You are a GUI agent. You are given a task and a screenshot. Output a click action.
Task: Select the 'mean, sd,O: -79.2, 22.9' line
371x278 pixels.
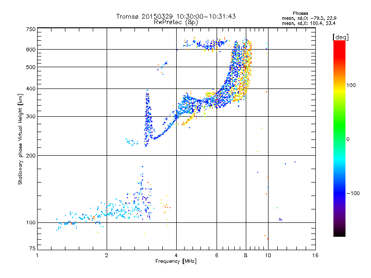click(x=309, y=18)
